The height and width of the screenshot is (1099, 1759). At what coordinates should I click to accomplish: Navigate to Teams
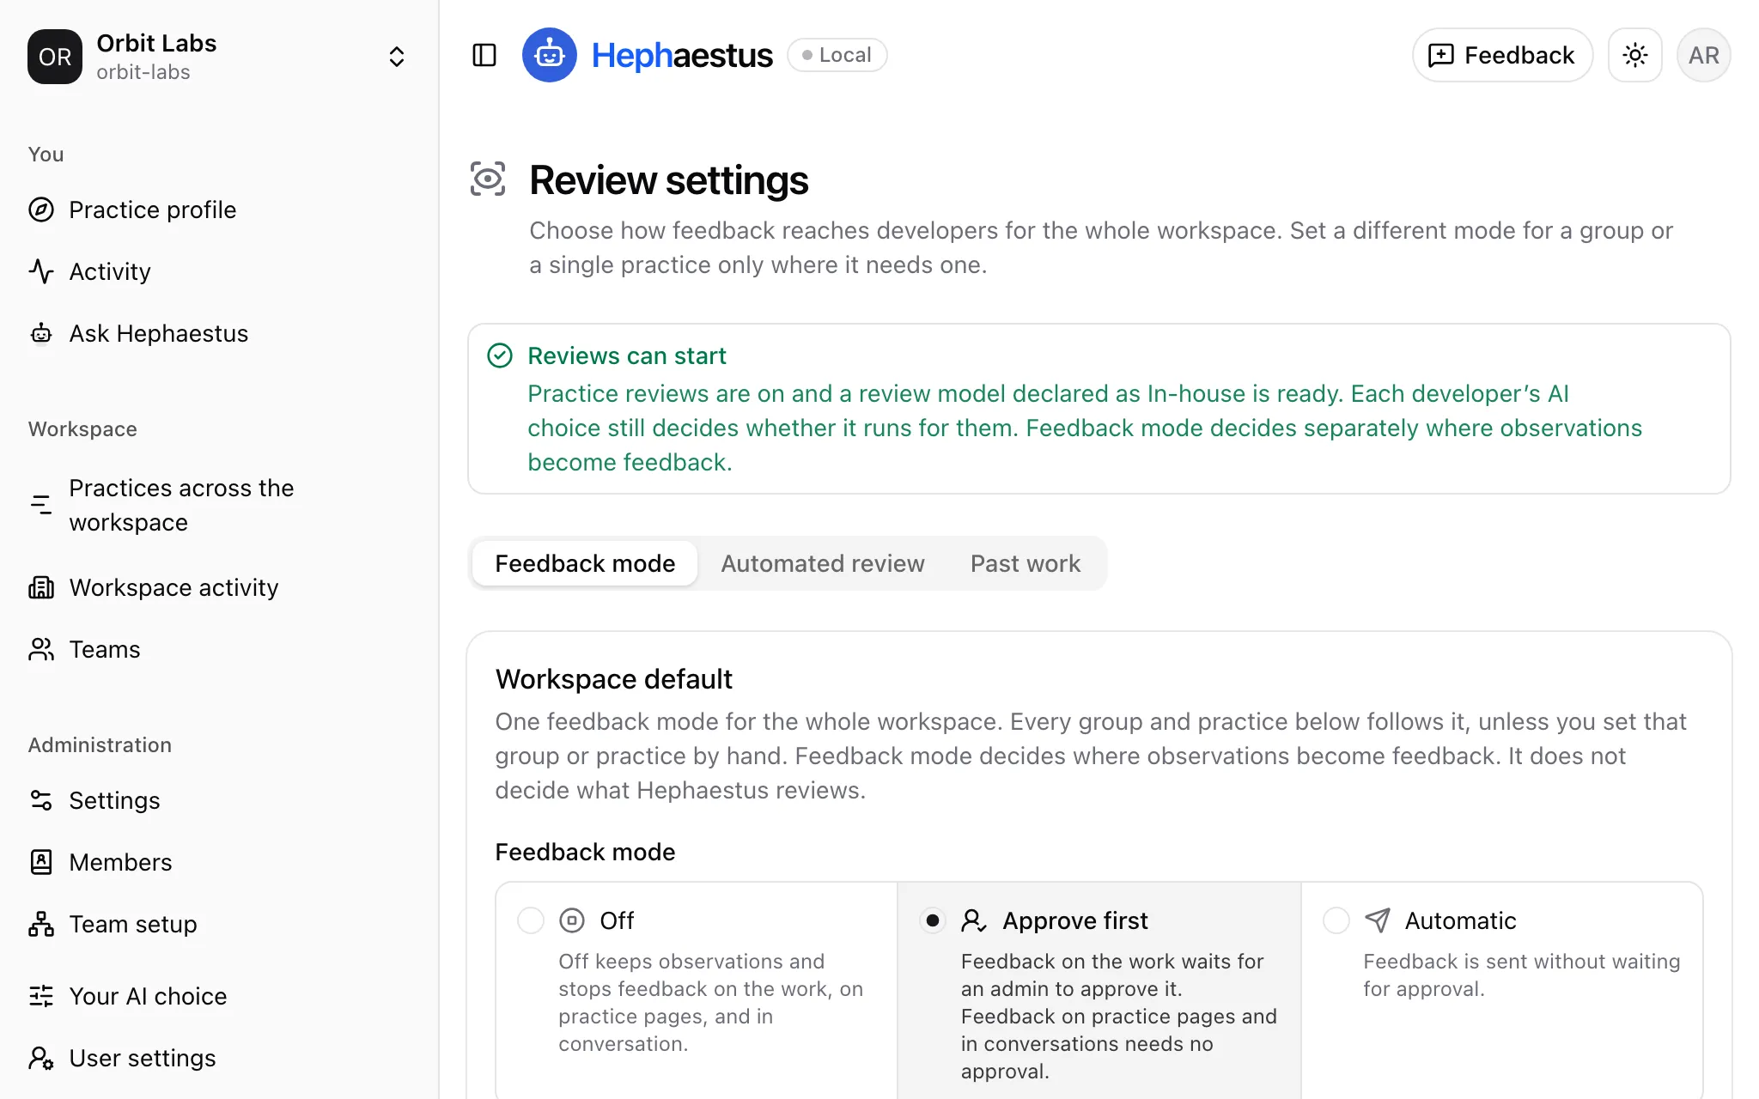click(x=219, y=649)
